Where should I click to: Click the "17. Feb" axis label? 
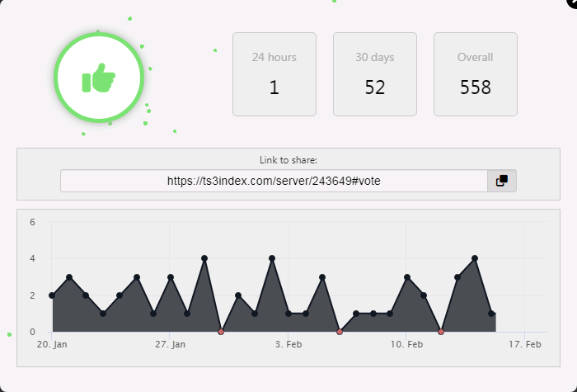(525, 344)
